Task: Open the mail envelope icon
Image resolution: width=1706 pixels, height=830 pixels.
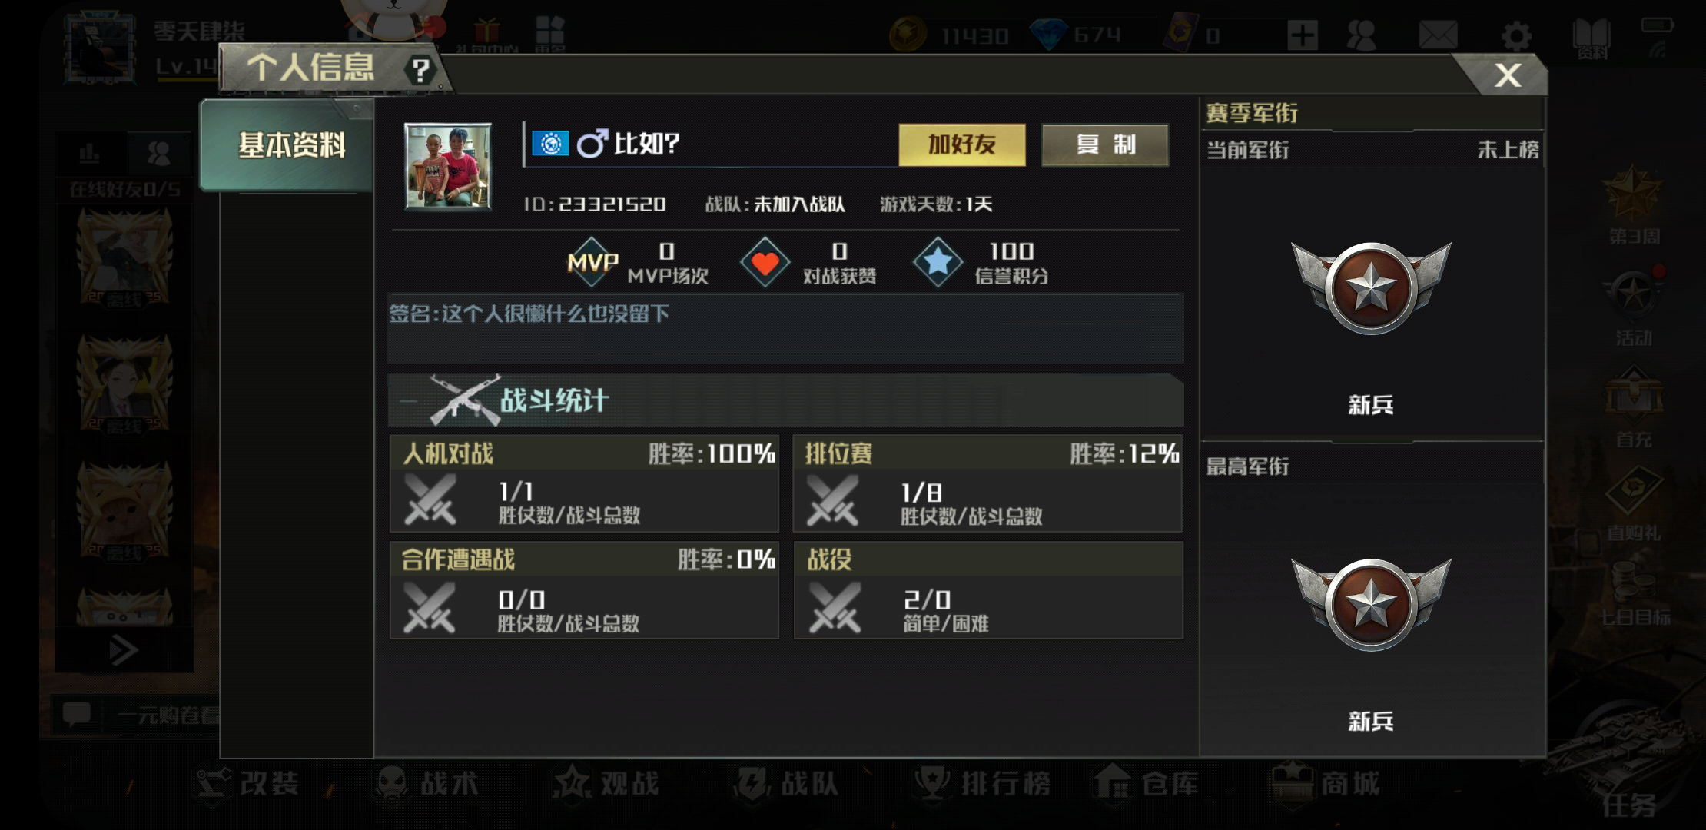Action: tap(1437, 35)
